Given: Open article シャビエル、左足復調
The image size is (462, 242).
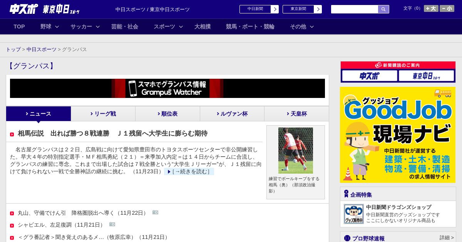Looking at the screenshot, I should (60, 225).
